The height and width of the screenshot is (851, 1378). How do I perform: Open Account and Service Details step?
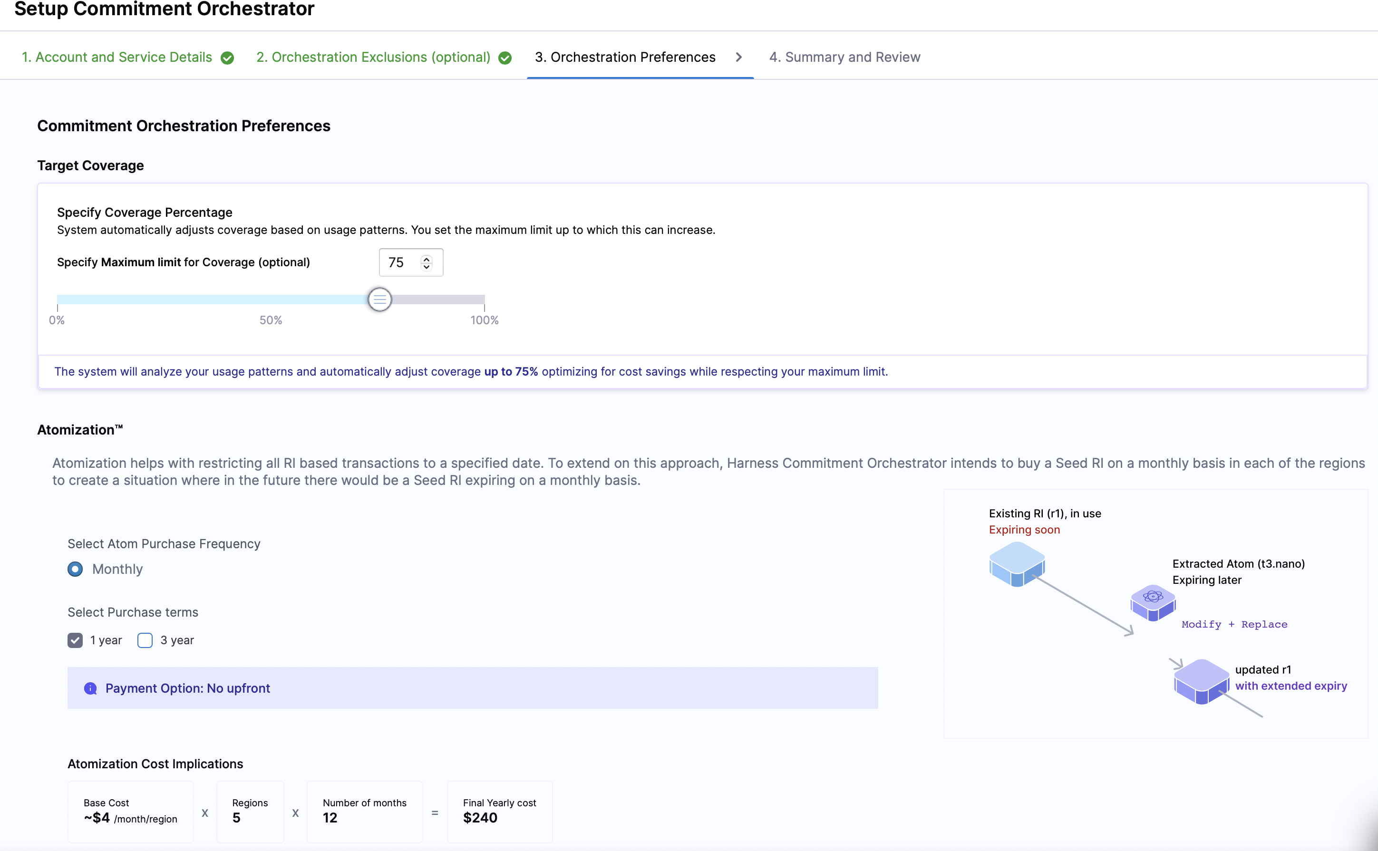(x=117, y=58)
